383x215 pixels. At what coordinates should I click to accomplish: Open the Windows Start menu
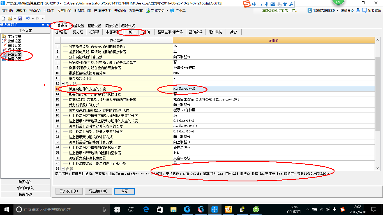(x=6, y=209)
